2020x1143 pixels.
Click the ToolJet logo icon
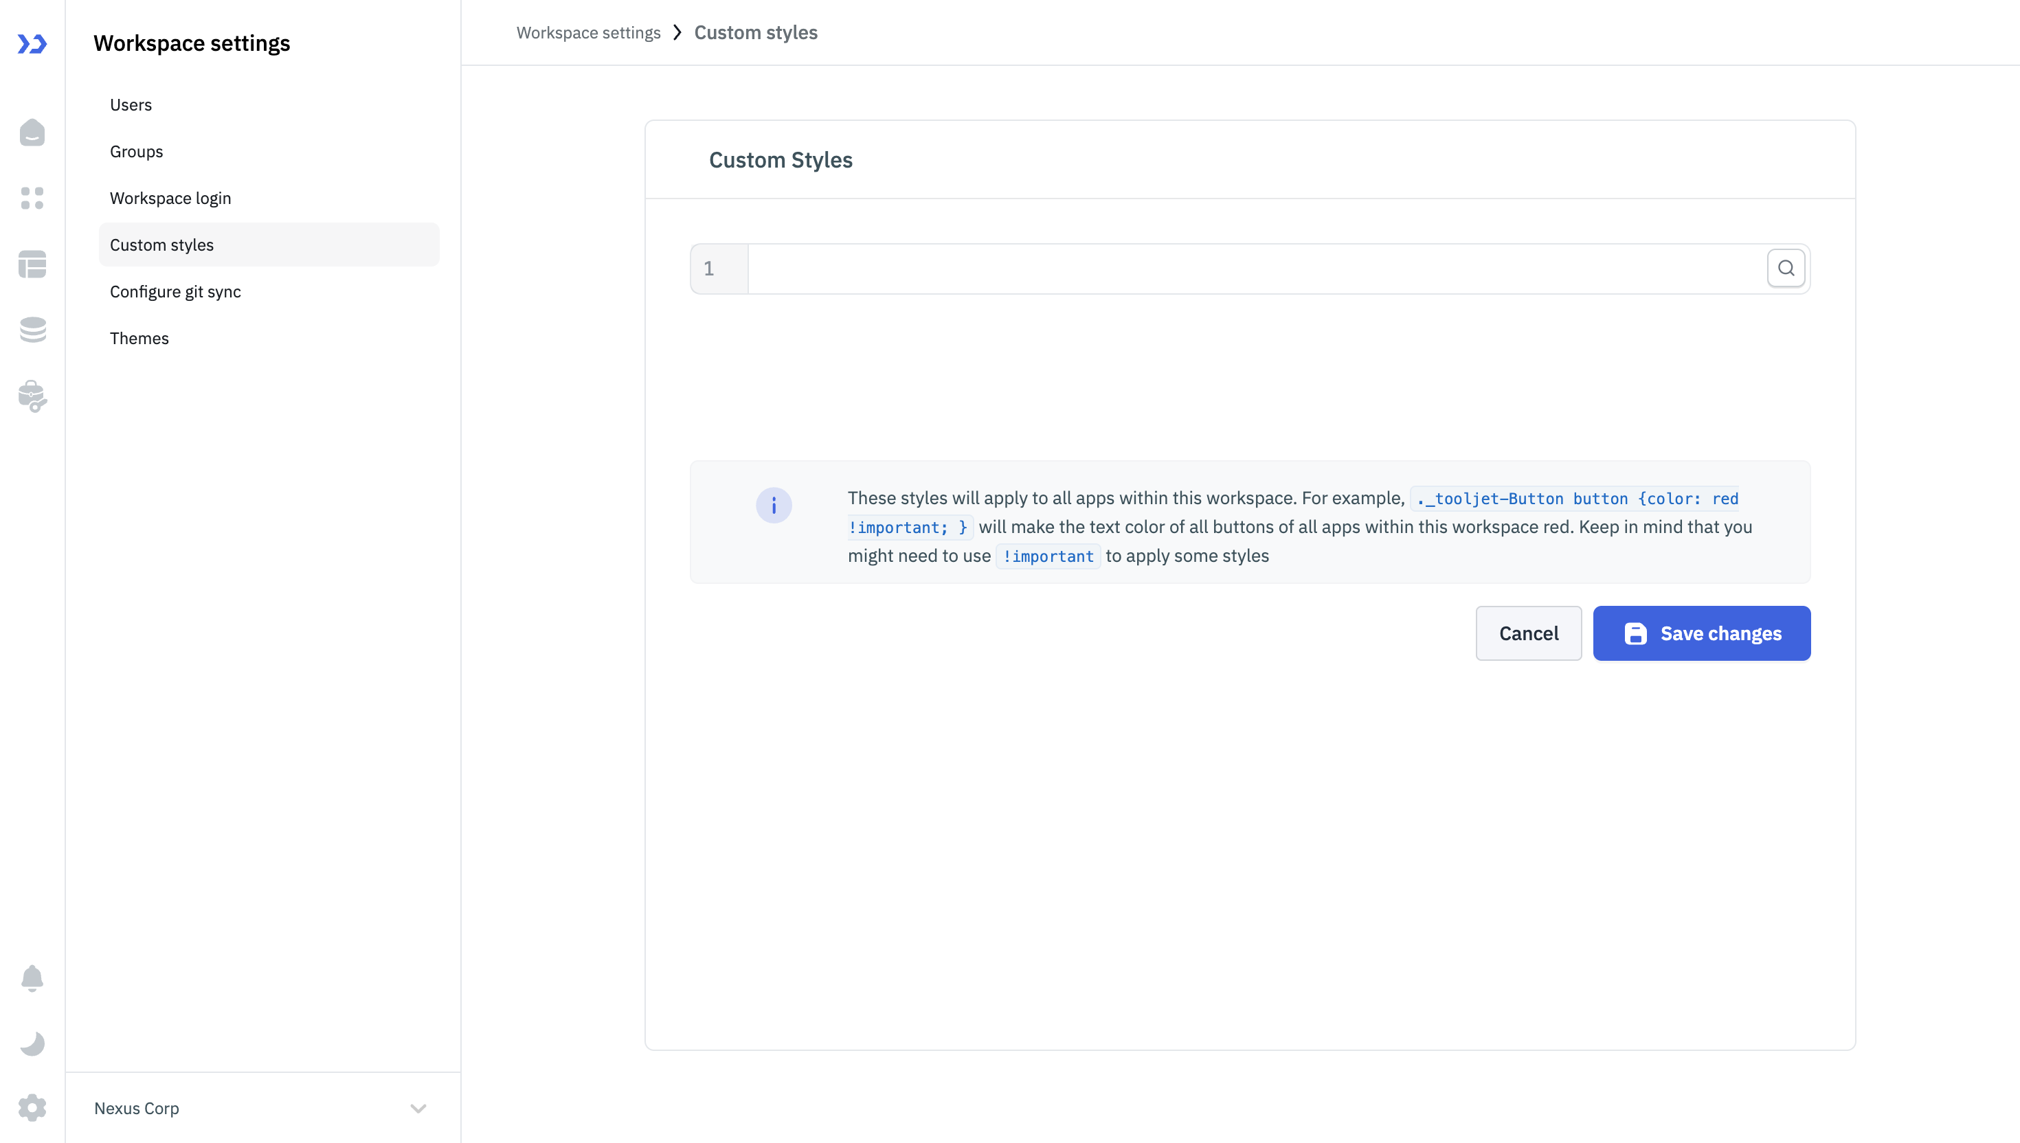[x=32, y=44]
